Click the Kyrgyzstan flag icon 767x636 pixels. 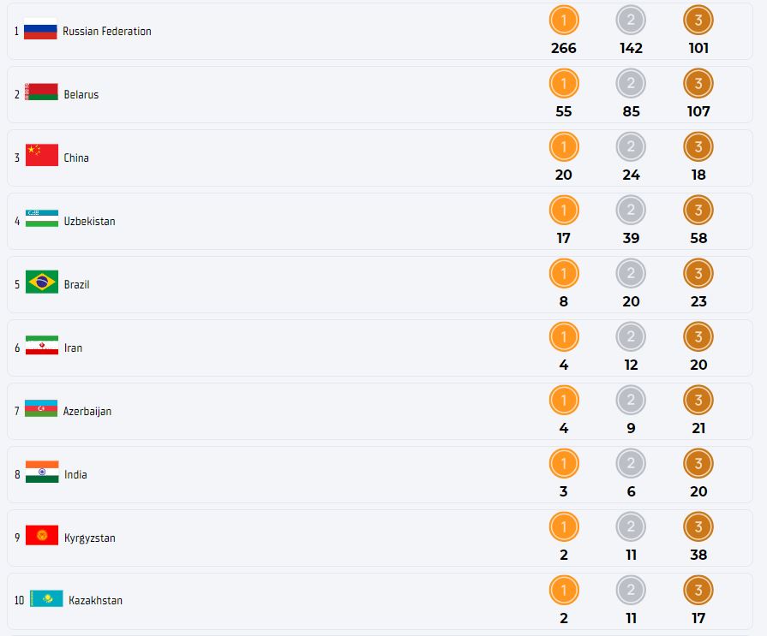pos(42,537)
